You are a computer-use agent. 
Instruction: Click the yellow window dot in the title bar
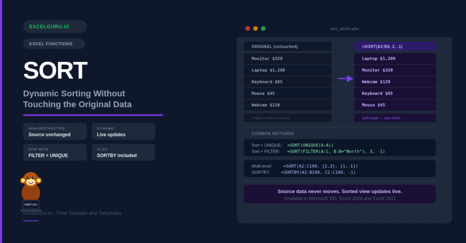[255, 29]
